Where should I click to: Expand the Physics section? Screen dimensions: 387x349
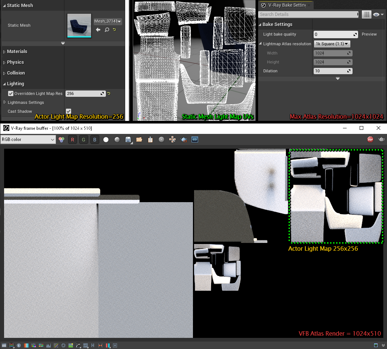4,63
